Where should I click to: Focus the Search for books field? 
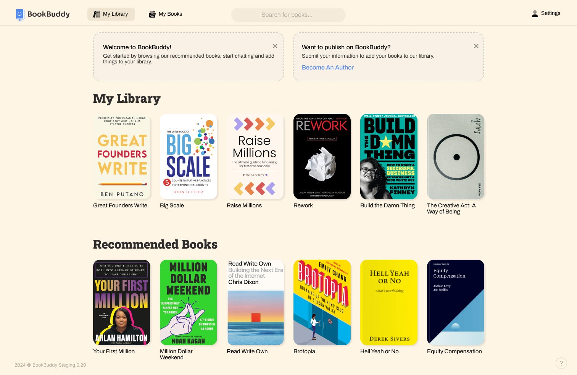pos(288,15)
